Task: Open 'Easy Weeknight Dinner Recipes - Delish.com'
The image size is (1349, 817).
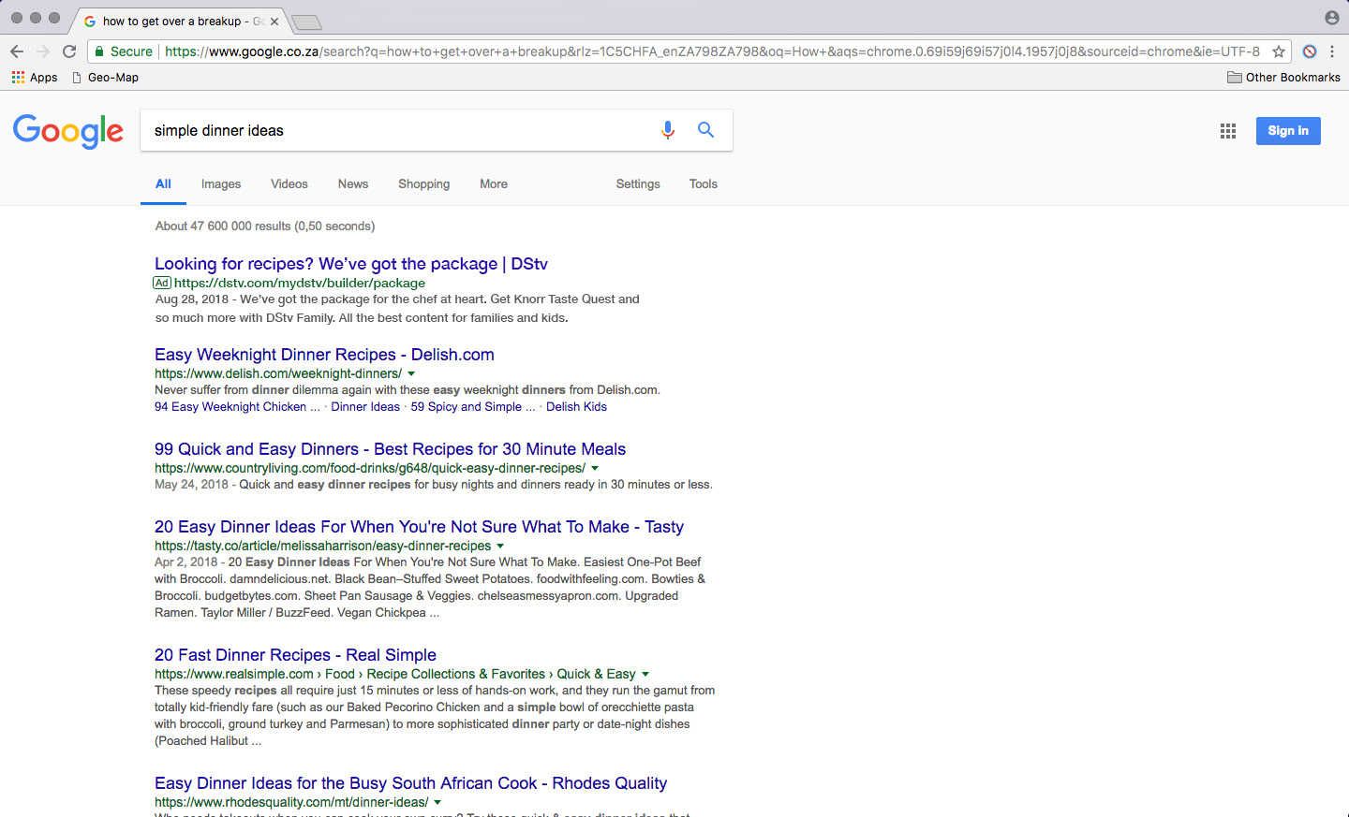Action: 324,355
